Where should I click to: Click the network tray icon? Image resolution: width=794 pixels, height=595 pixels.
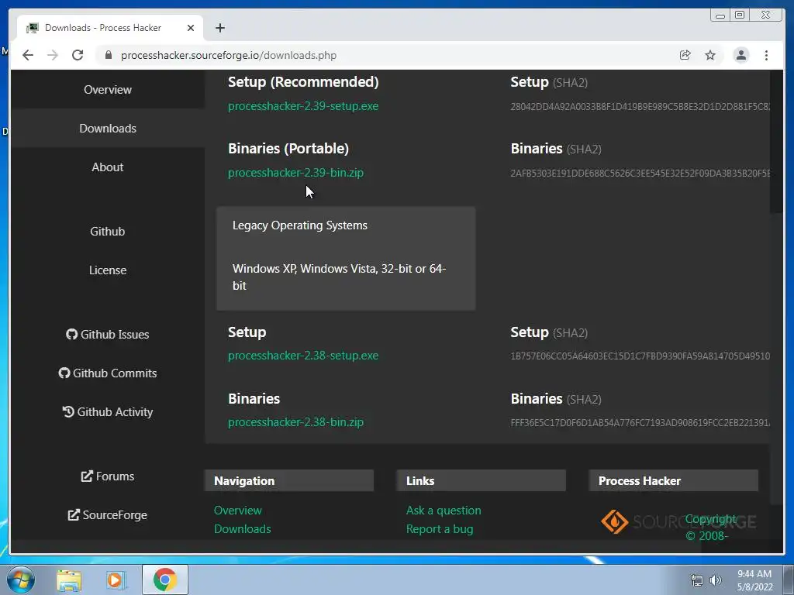click(697, 580)
